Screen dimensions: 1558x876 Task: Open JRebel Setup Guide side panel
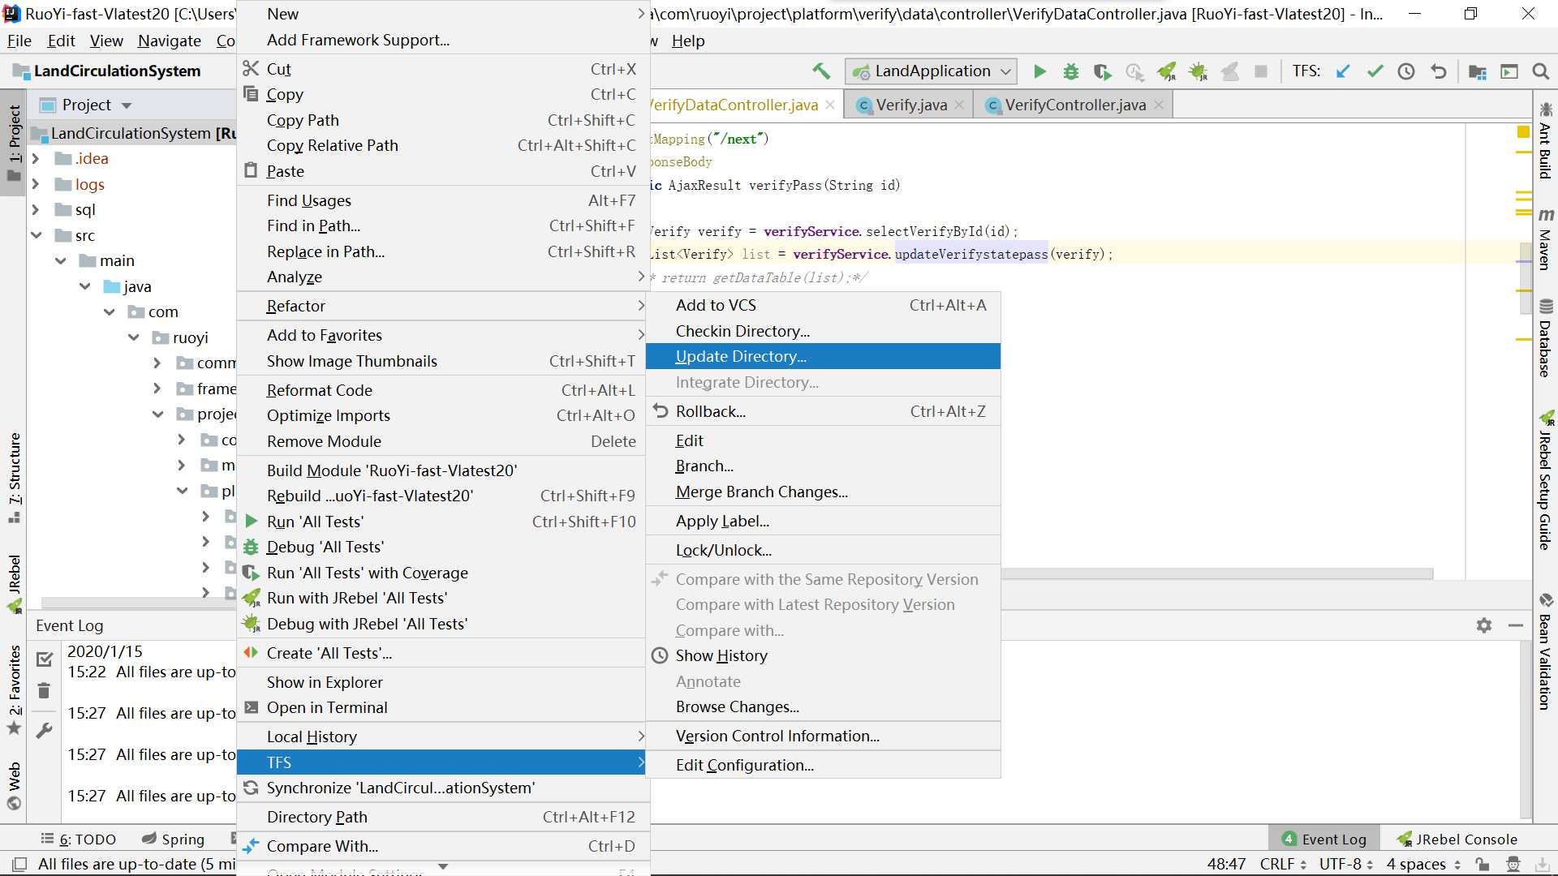1545,481
